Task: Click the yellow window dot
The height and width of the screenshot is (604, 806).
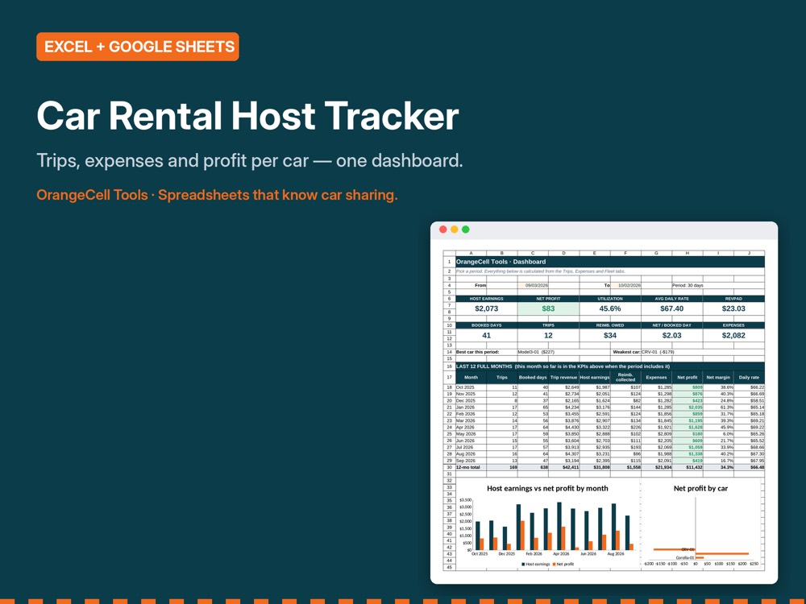Action: point(455,230)
